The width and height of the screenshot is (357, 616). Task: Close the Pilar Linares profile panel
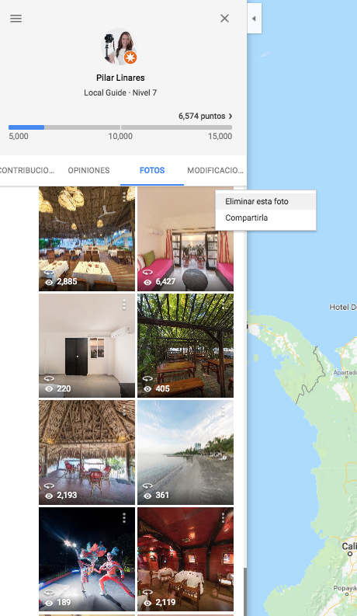coord(224,19)
